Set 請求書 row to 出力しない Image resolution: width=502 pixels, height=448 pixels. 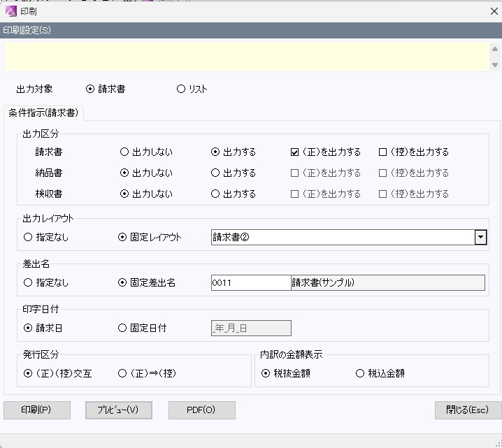[146, 152]
